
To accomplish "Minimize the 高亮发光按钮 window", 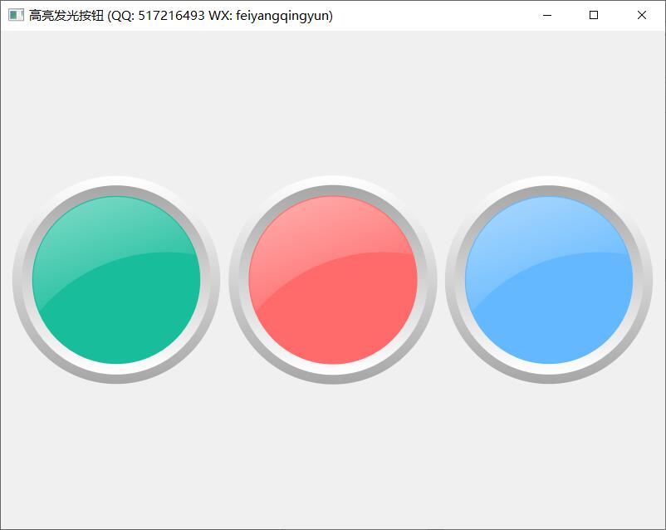I will coord(546,15).
